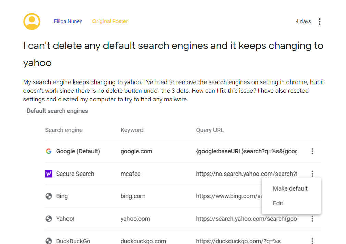Click the Default search engines heading
Image resolution: width=346 pixels, height=244 pixels.
(x=57, y=111)
